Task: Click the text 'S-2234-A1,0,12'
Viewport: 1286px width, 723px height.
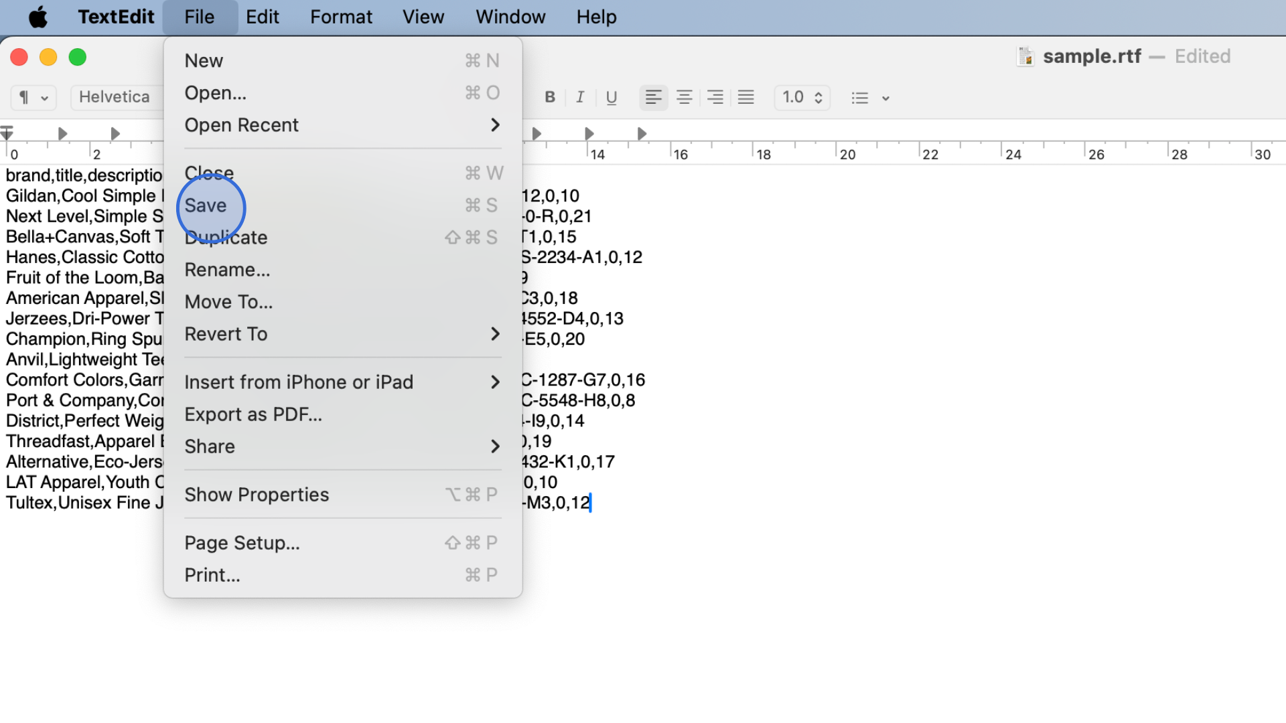Action: click(x=582, y=258)
